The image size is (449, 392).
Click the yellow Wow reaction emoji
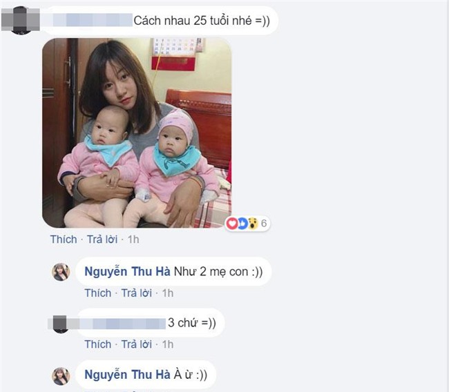253,224
